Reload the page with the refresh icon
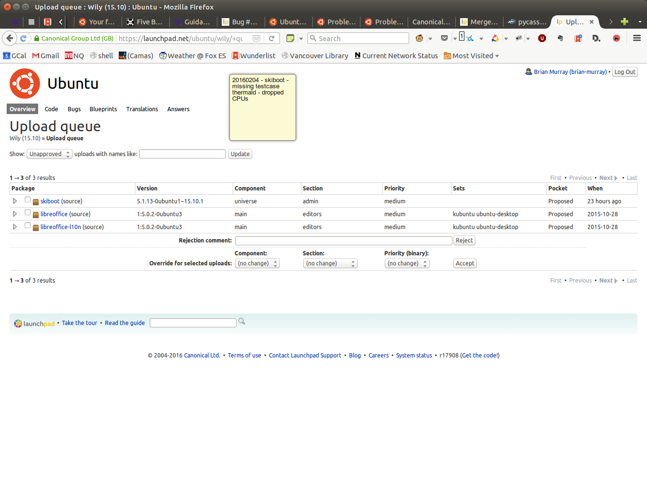 pyautogui.click(x=271, y=38)
